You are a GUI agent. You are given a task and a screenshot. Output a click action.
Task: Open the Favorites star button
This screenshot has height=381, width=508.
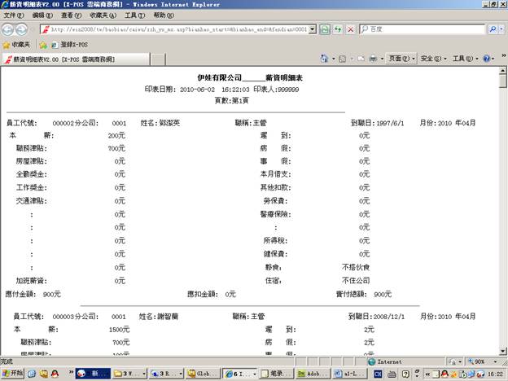click(x=18, y=44)
